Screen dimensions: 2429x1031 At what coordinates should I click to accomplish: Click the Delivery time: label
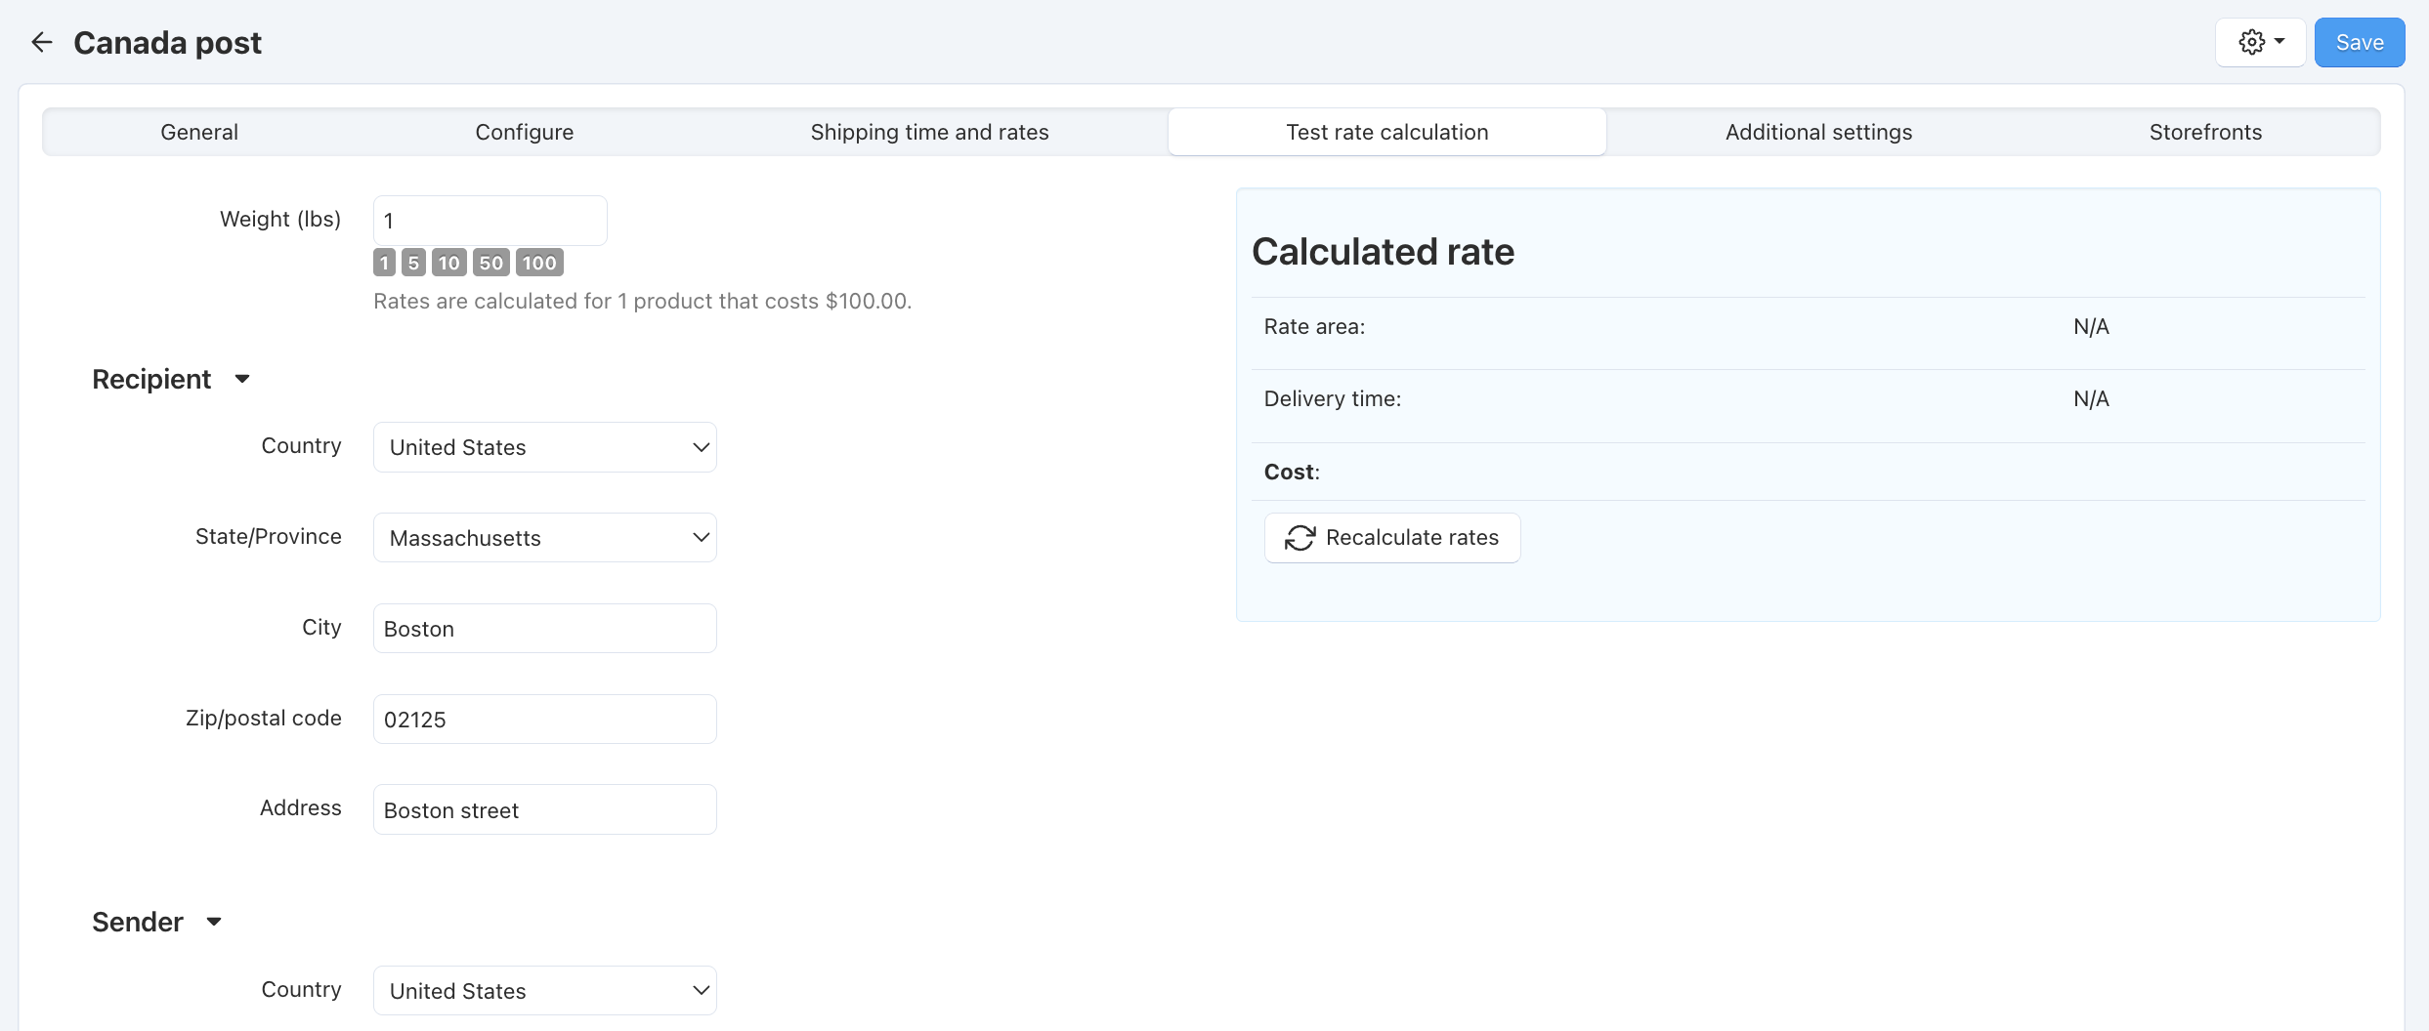1332,399
